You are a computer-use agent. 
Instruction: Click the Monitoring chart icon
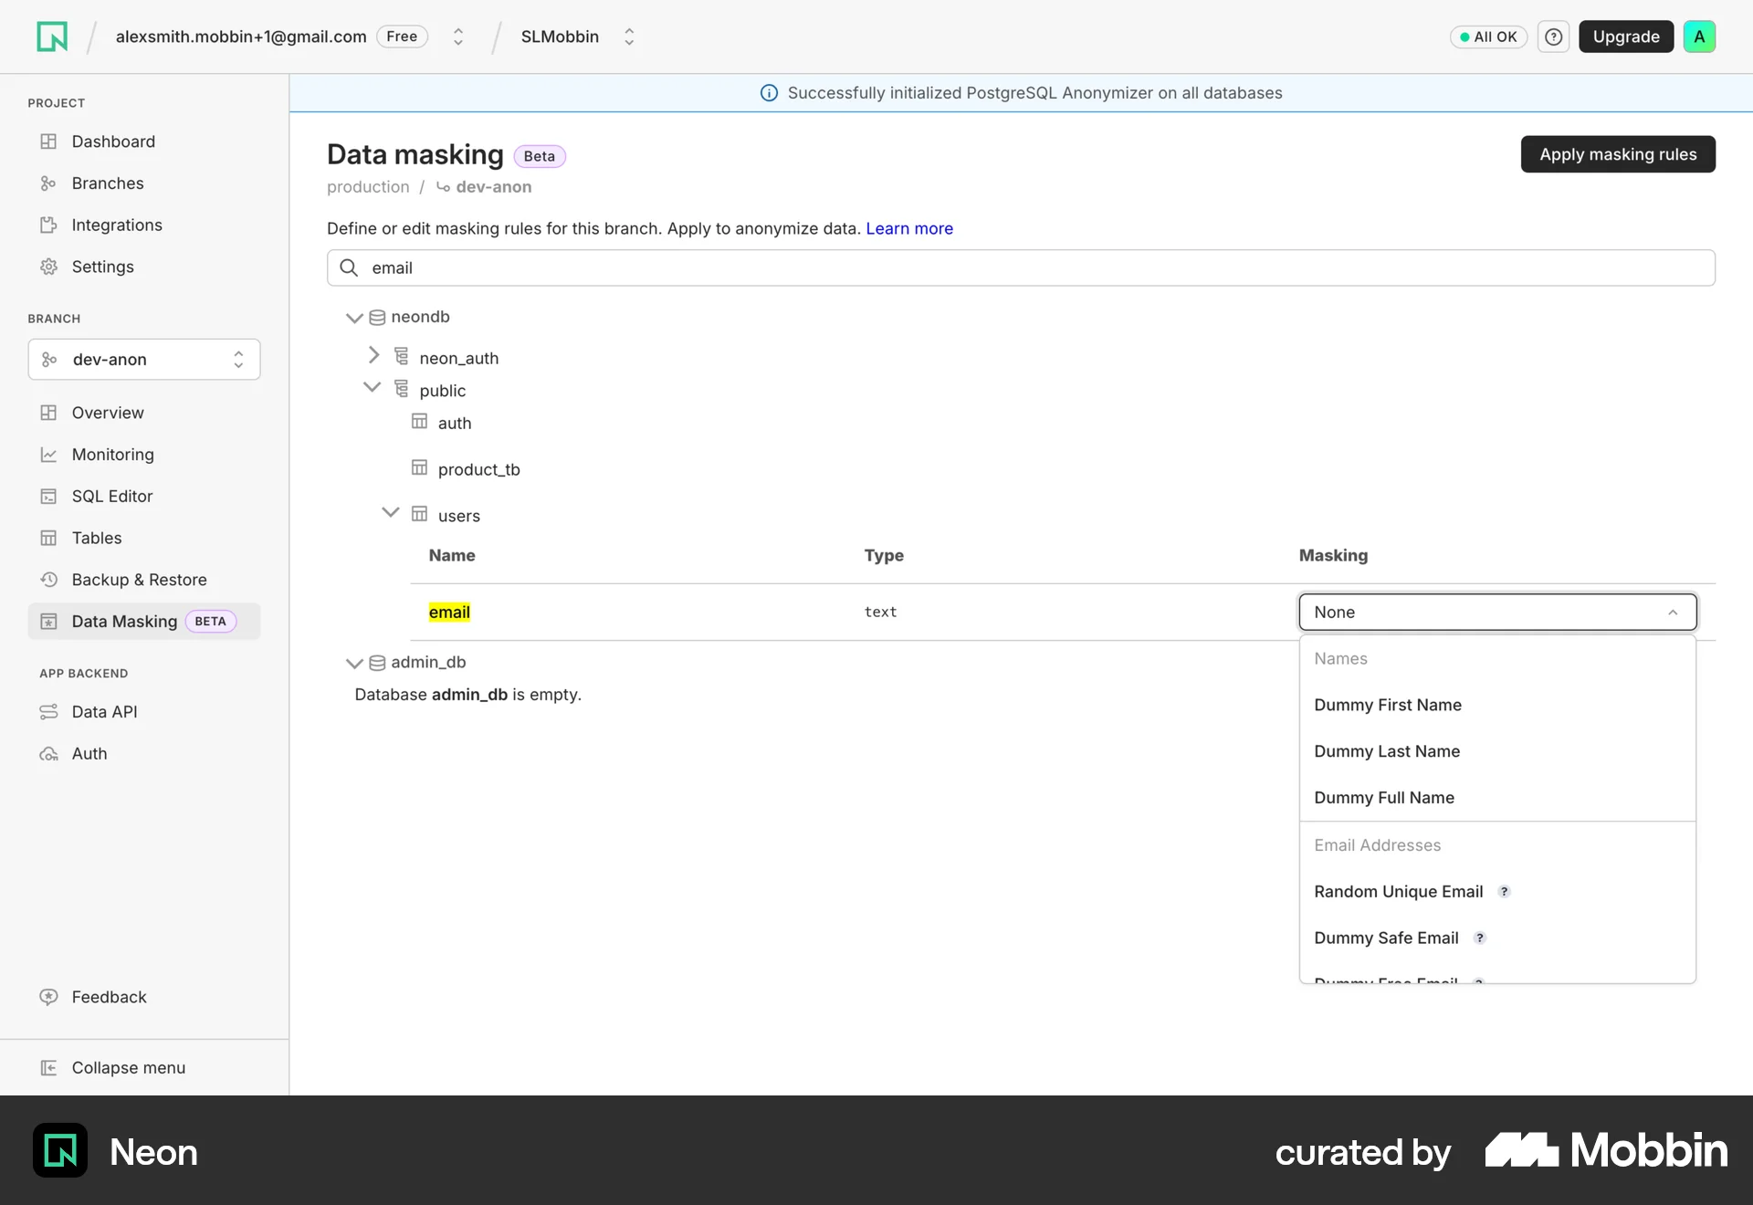click(48, 455)
